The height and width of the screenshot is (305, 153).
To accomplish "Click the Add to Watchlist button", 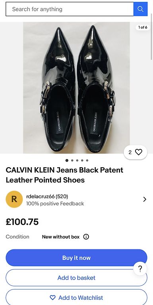I will coord(76,297).
